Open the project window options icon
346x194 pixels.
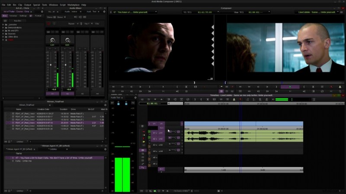click(x=42, y=12)
